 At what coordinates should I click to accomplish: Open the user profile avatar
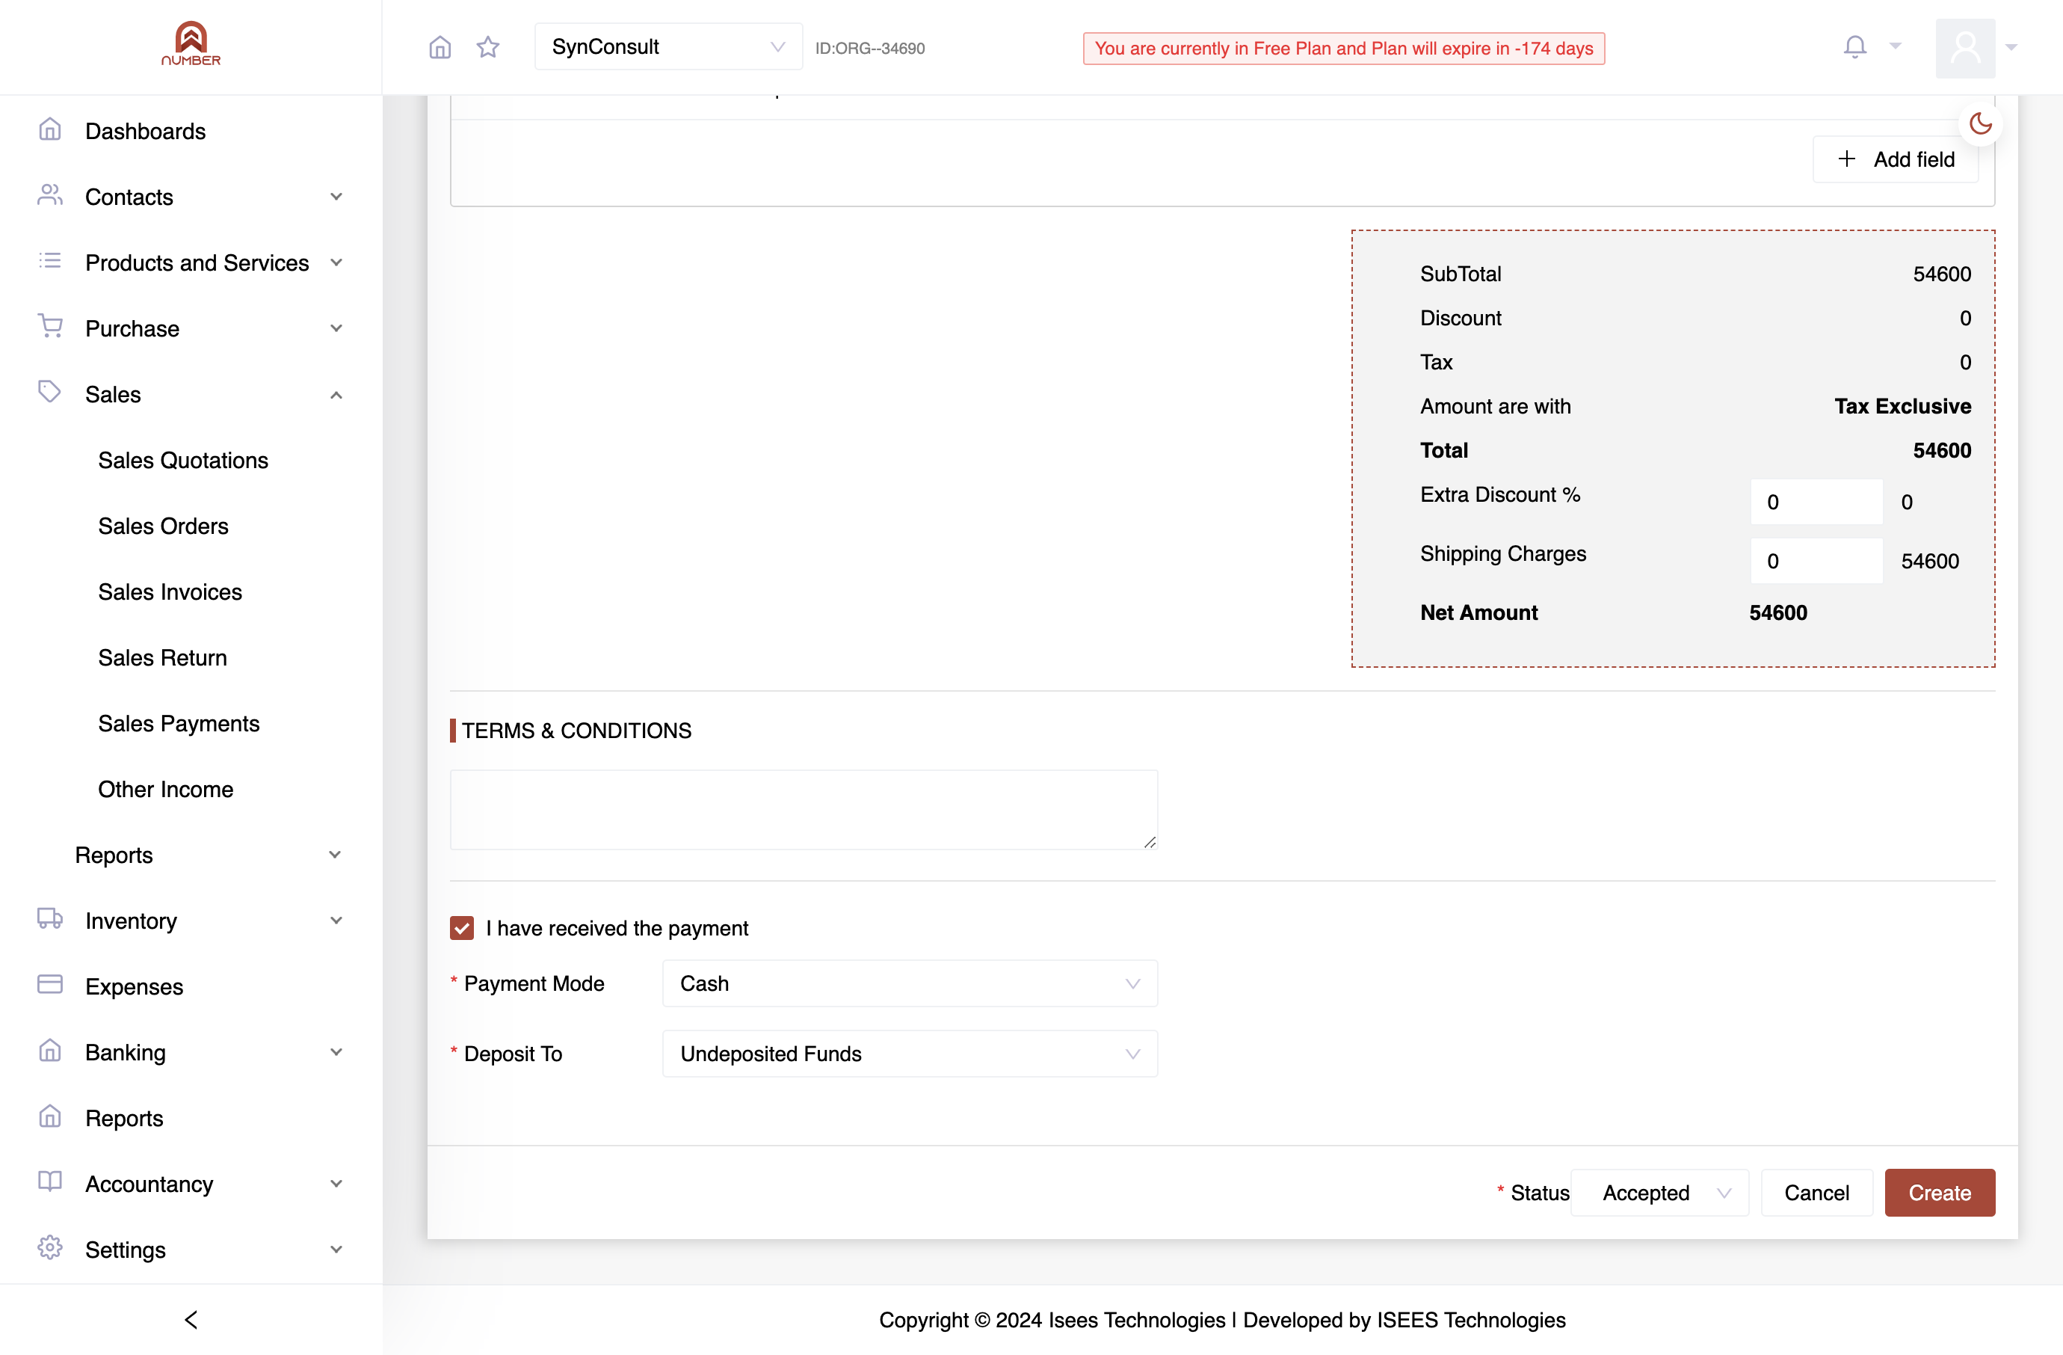[x=1965, y=48]
